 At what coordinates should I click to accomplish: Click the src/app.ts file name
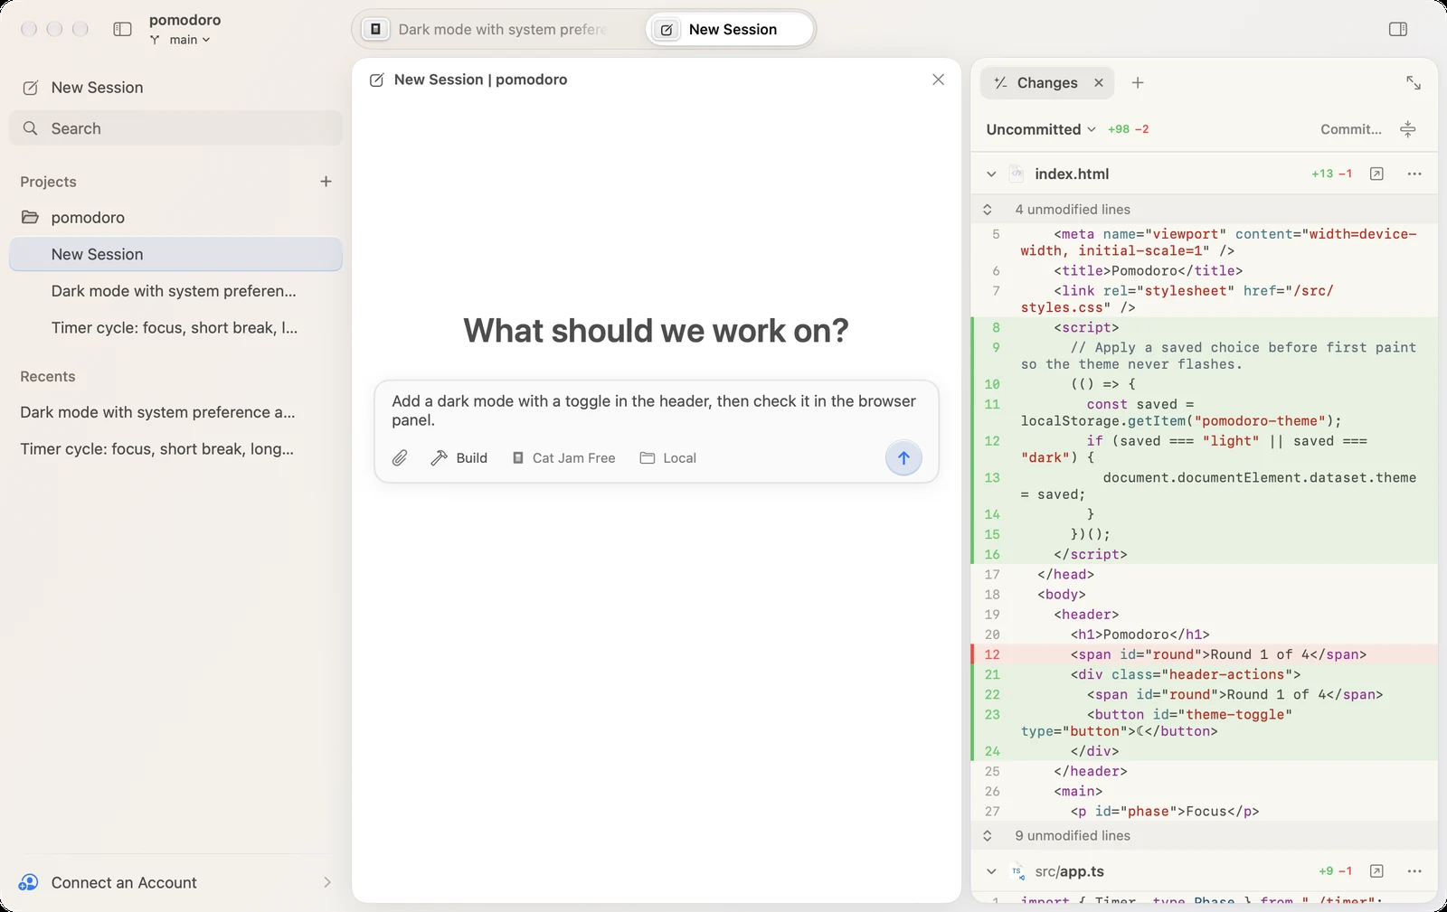point(1069,871)
